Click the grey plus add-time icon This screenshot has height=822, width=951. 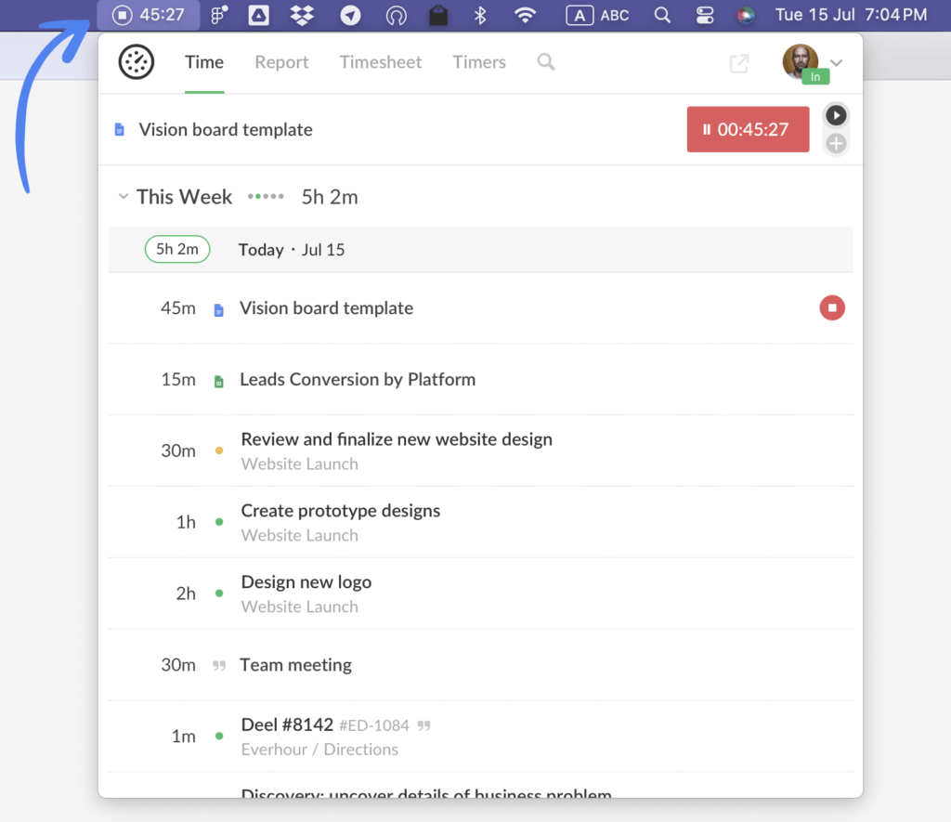(836, 143)
